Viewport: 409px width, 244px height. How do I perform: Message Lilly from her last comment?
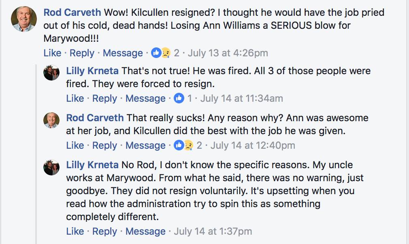tap(145, 231)
